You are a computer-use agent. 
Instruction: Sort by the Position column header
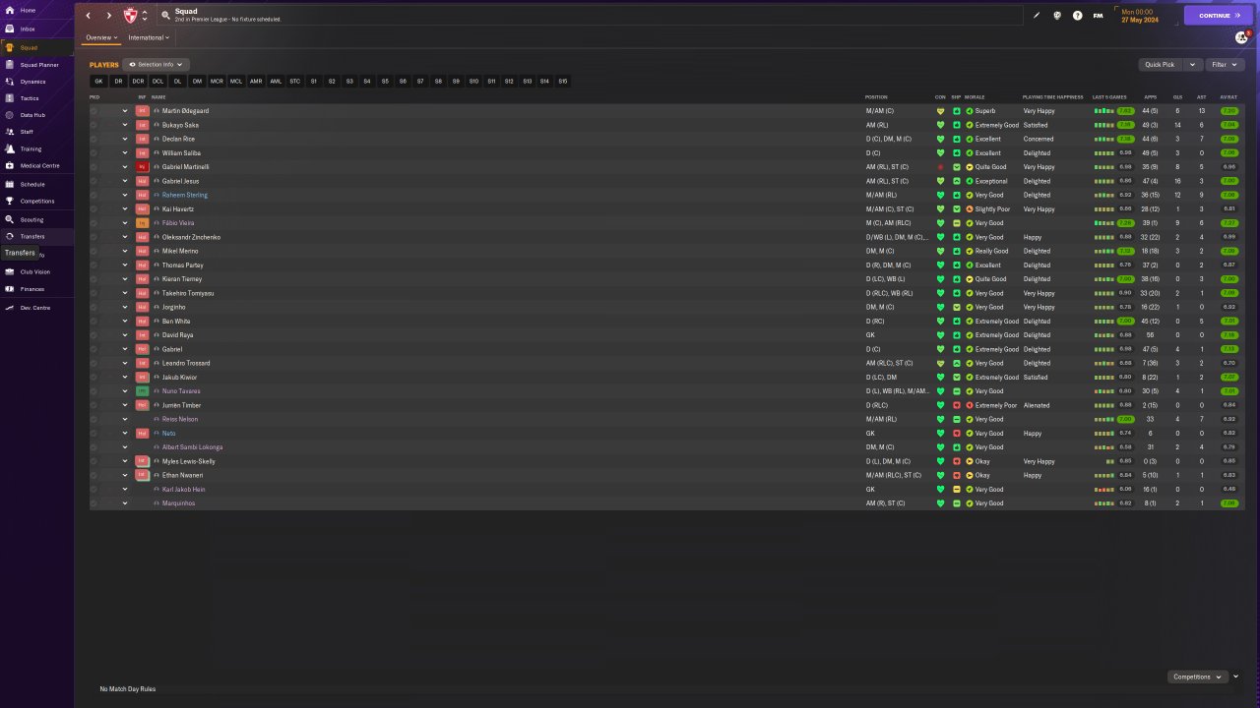(x=876, y=97)
